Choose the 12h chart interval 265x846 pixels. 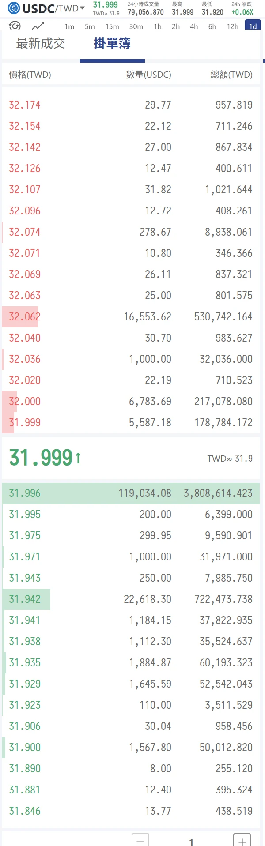233,26
